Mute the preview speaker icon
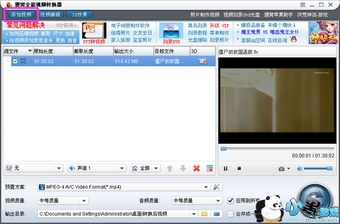The image size is (340, 224). coord(300,169)
